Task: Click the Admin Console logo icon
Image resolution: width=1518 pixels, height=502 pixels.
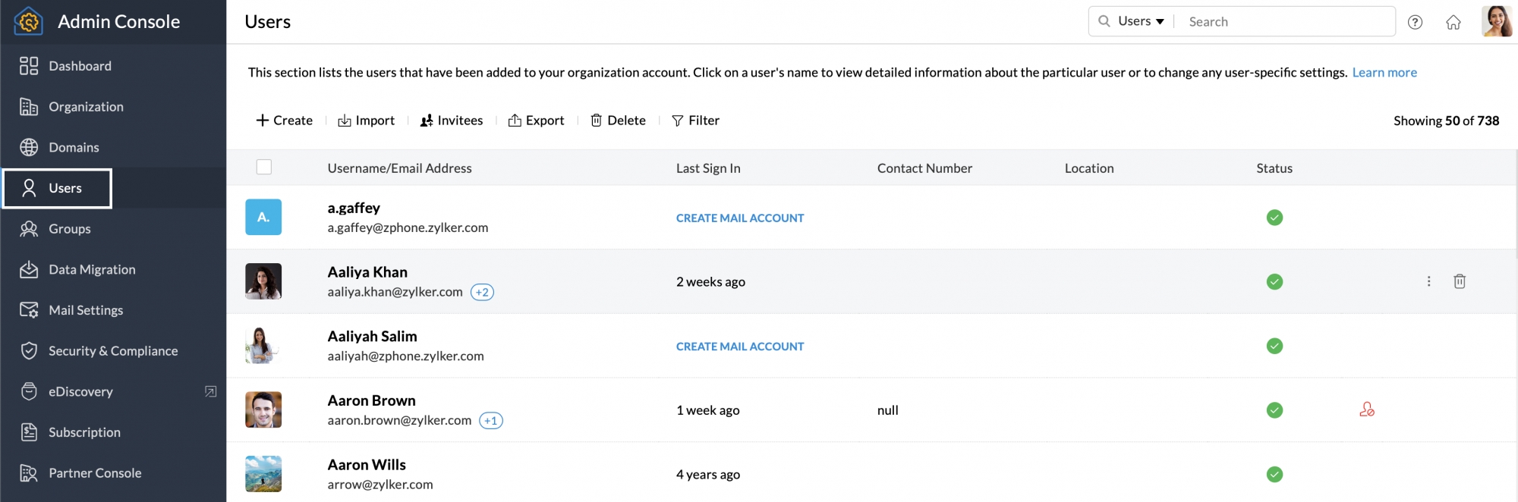Action: pyautogui.click(x=29, y=21)
